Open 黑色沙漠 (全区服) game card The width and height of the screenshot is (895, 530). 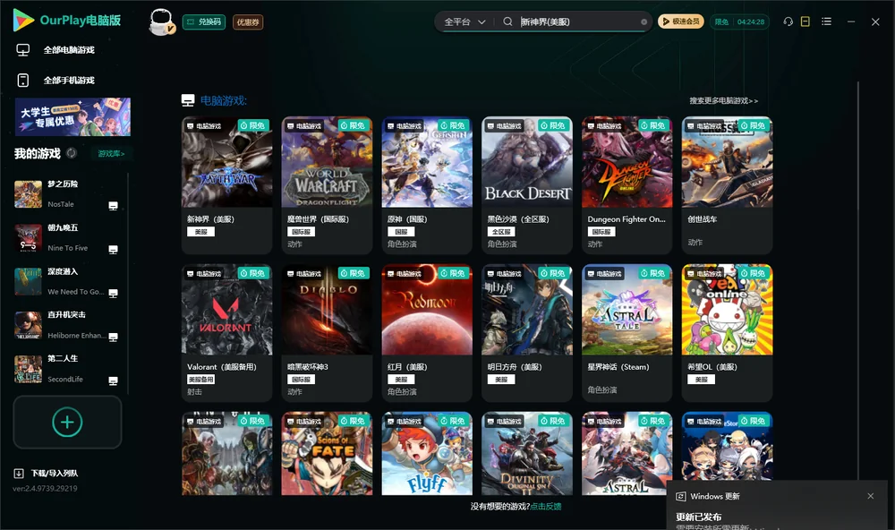coord(527,185)
